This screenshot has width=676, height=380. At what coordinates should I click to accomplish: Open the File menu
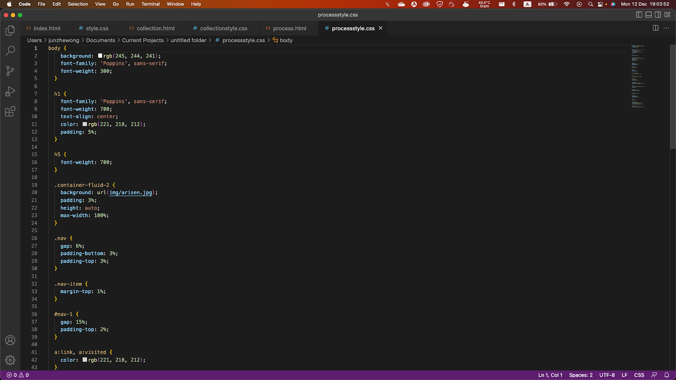[x=41, y=4]
